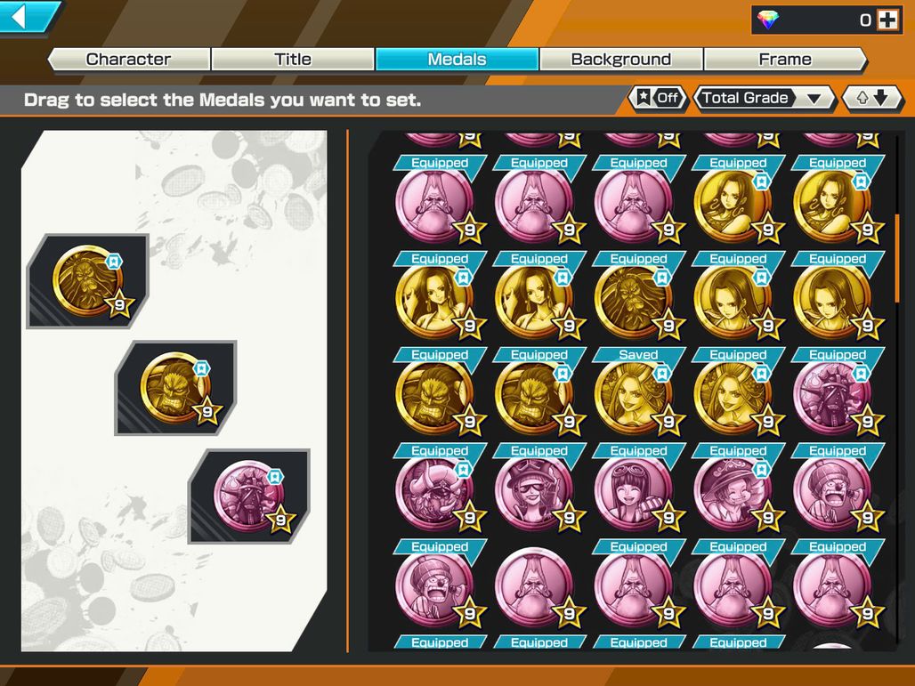Open the Frame tab

[x=785, y=60]
